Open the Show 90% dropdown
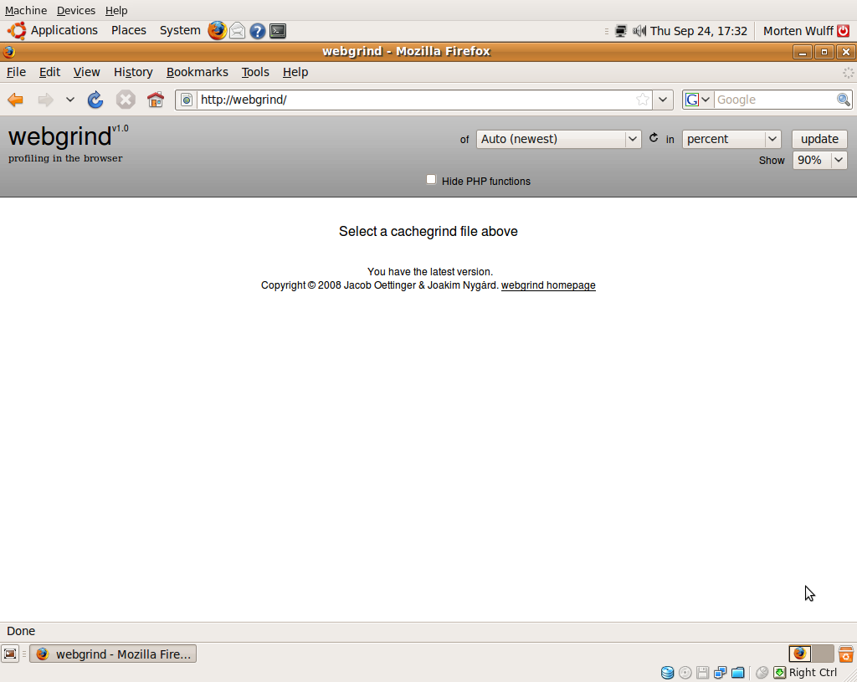The height and width of the screenshot is (682, 857). (x=820, y=160)
